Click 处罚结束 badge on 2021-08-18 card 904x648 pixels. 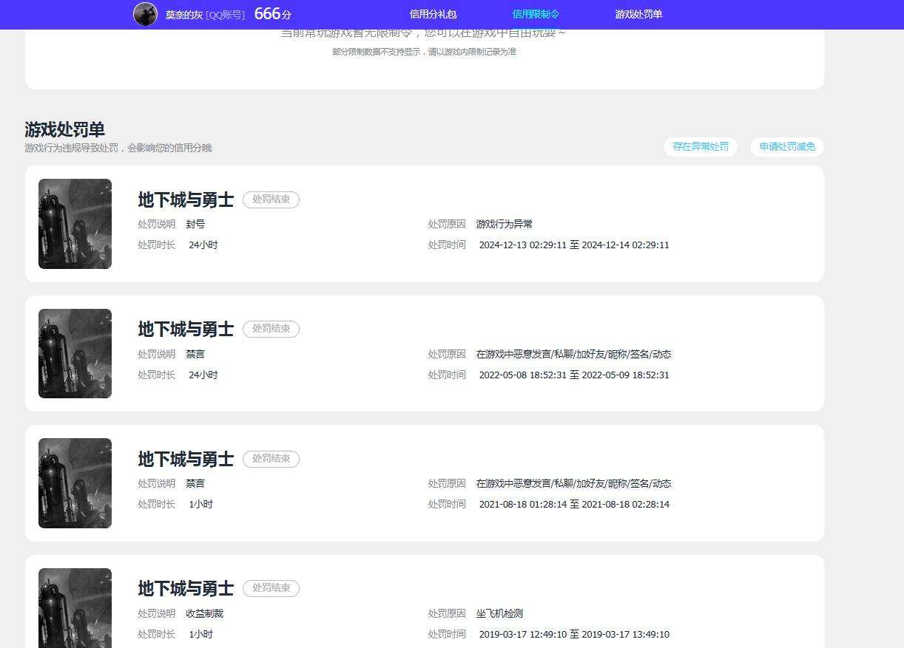coord(271,459)
